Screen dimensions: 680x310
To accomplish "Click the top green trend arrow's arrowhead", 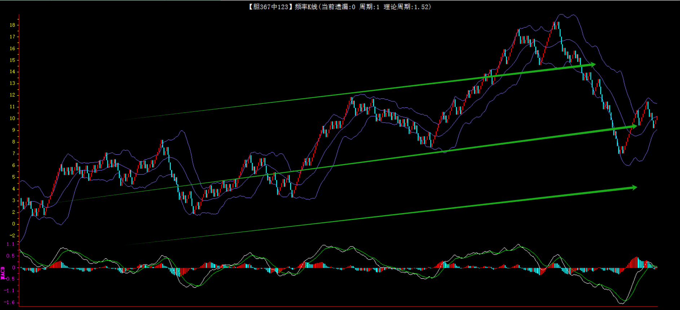I will point(592,65).
